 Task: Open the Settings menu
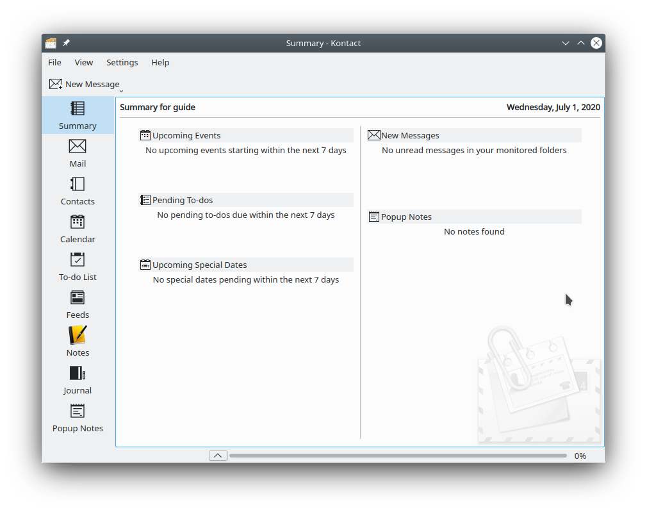[122, 62]
